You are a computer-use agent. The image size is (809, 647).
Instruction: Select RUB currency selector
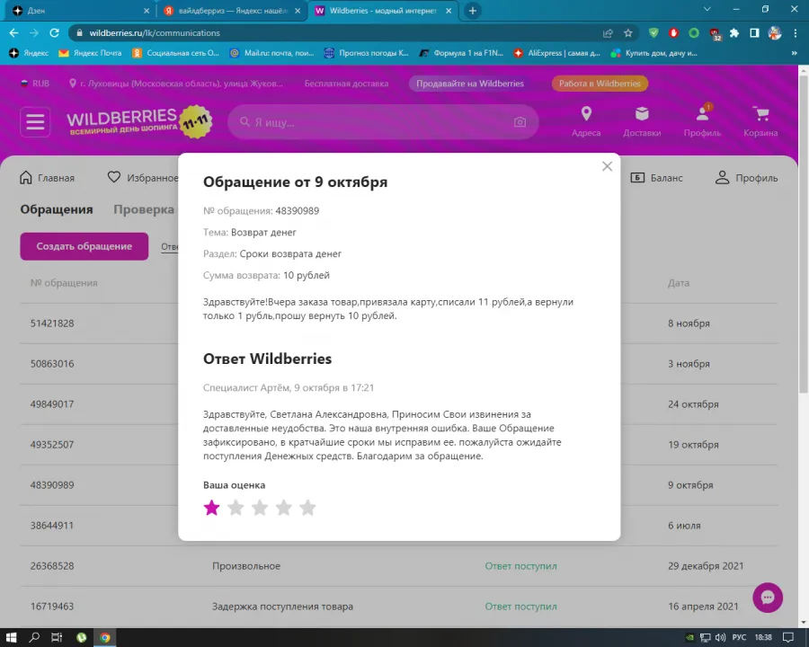pos(35,84)
